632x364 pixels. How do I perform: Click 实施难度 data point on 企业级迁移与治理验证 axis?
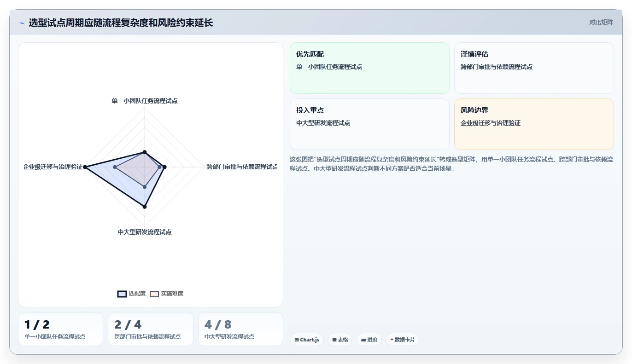click(115, 167)
